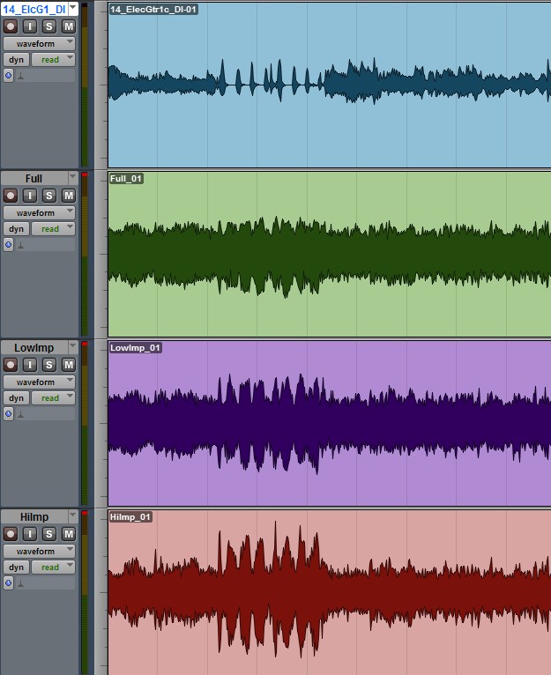Viewport: 551px width, 675px height.
Task: Enable input monitoring on the Full track
Action: (x=30, y=196)
